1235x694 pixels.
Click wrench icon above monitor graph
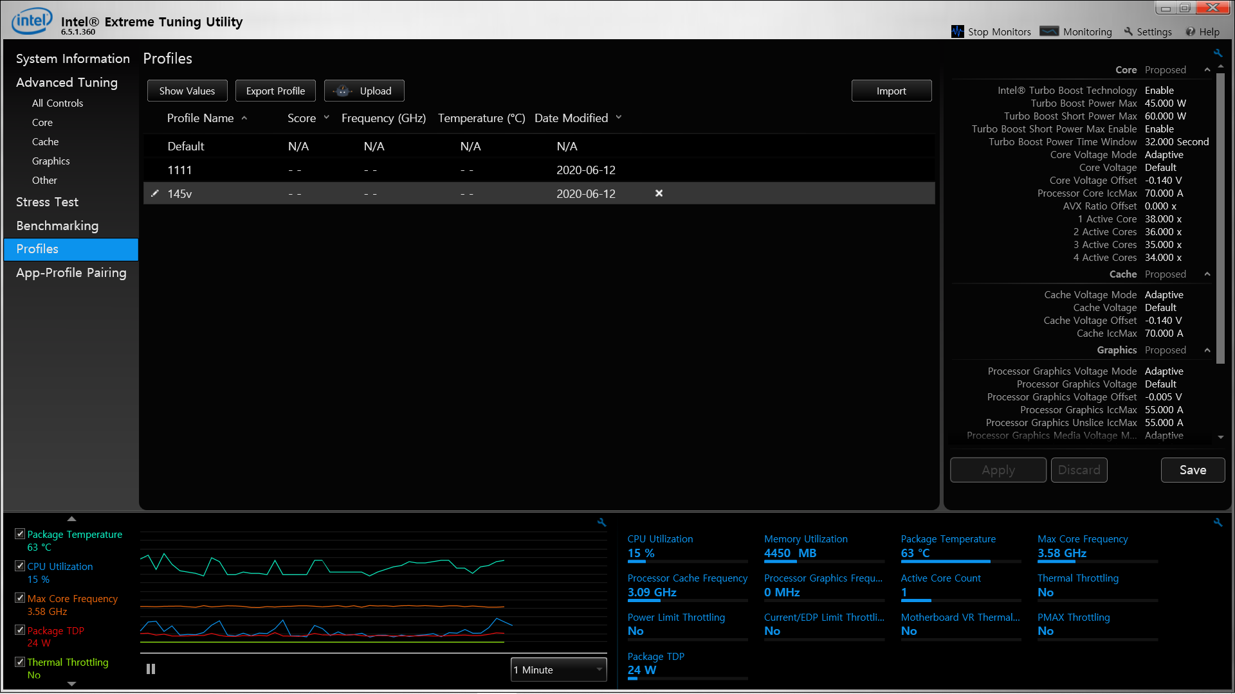(x=601, y=522)
